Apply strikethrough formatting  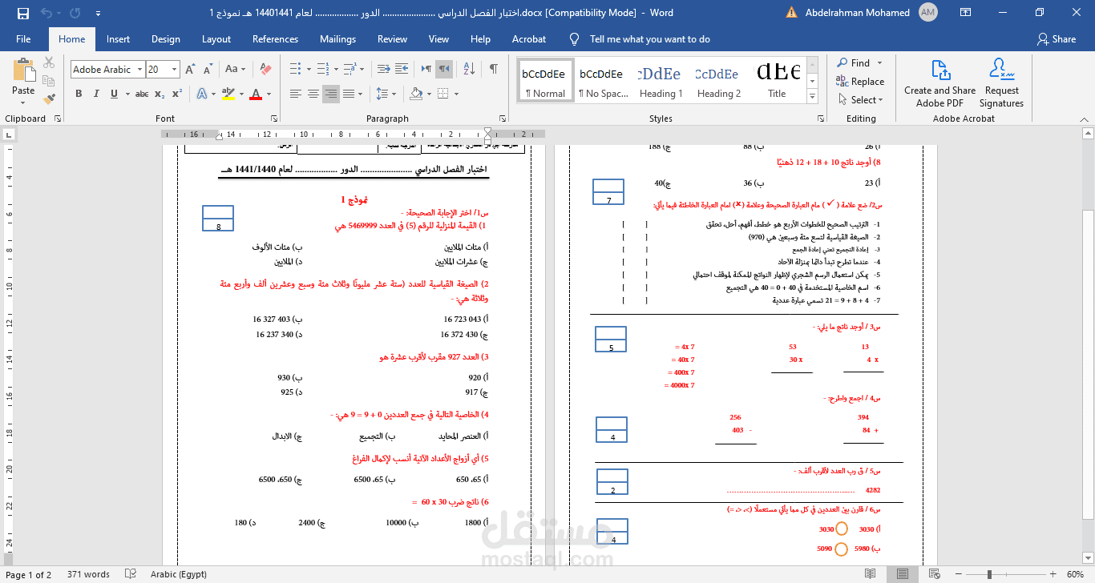pyautogui.click(x=142, y=94)
